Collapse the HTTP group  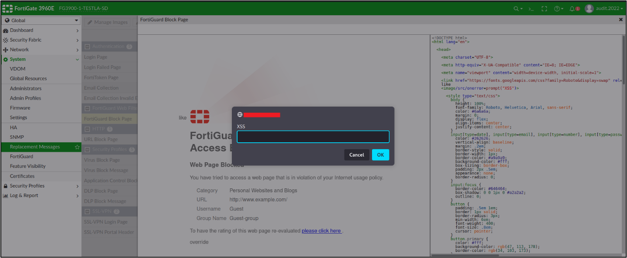point(87,129)
